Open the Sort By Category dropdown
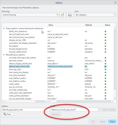The image size is (118, 125). (115, 15)
